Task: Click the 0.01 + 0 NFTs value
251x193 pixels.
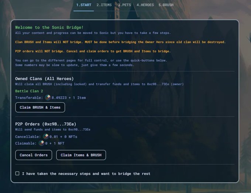Action: tap(63, 137)
